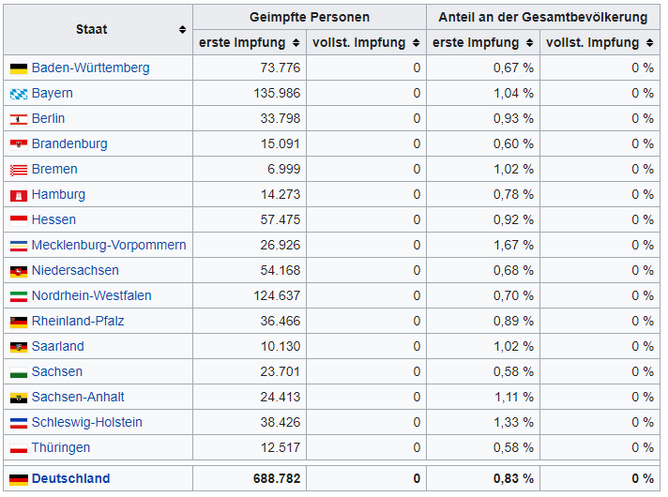Sort by erste Impfung population share
This screenshot has width=668, height=497.
tap(529, 43)
